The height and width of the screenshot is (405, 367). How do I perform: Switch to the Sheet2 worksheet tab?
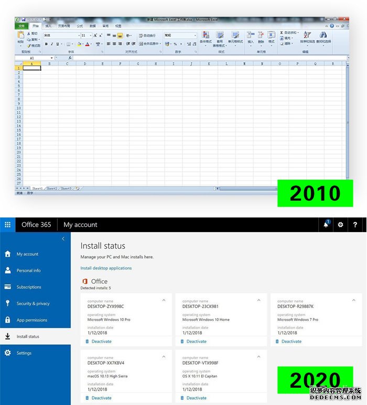tap(52, 189)
